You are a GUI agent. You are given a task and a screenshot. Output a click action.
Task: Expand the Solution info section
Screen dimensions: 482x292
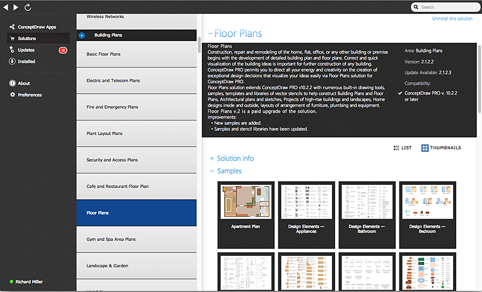coord(212,158)
